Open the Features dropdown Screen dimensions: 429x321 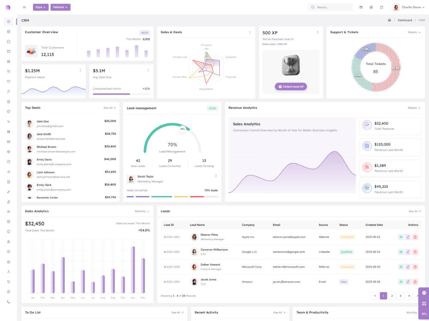click(60, 7)
